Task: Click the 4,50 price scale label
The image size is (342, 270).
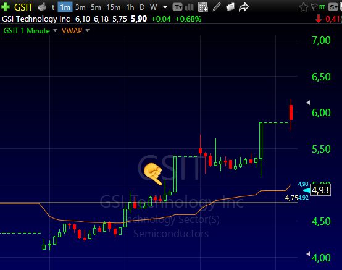Action: [321, 221]
